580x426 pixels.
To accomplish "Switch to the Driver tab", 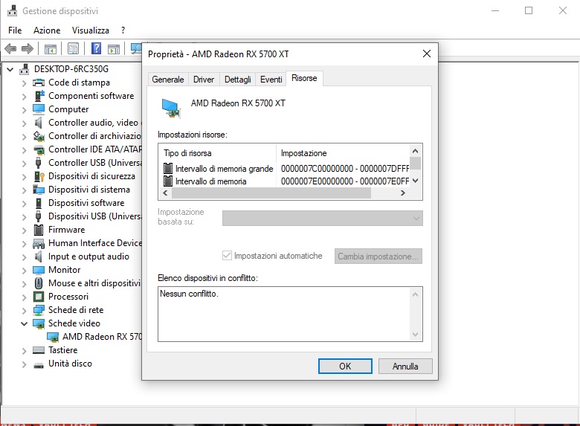I will (204, 80).
